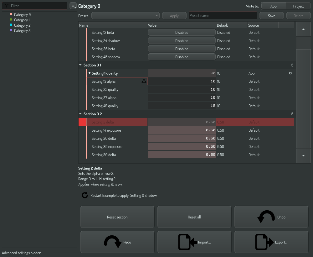The height and width of the screenshot is (257, 313).
Task: Click the modified dot on Setting 1 quality
Action: pyautogui.click(x=90, y=73)
